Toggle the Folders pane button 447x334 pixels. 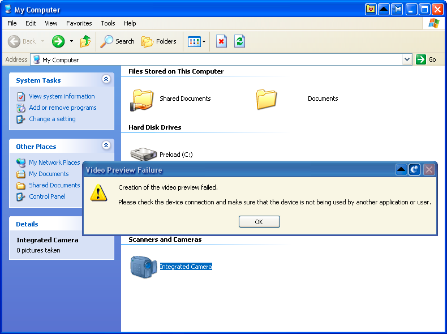coord(159,41)
